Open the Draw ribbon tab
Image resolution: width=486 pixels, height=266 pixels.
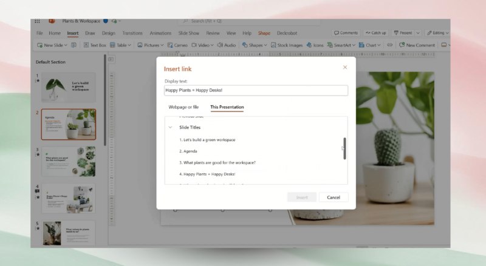tap(90, 33)
